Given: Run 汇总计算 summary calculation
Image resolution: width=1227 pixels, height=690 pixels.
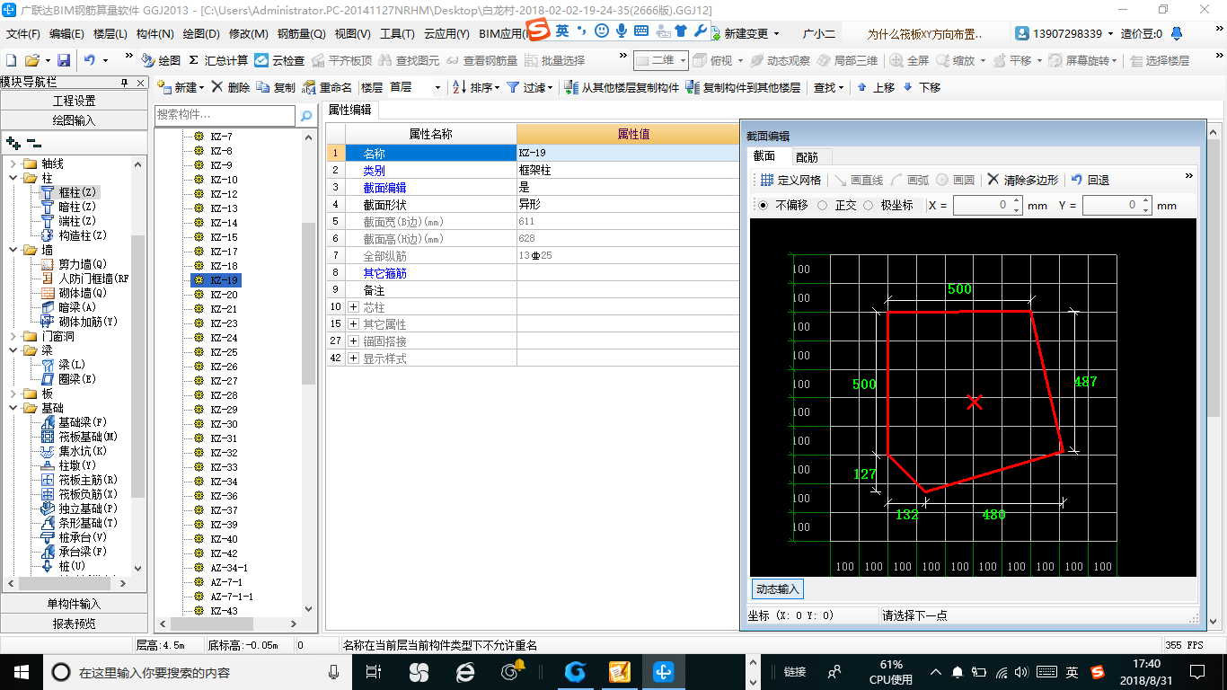Looking at the screenshot, I should pyautogui.click(x=218, y=60).
